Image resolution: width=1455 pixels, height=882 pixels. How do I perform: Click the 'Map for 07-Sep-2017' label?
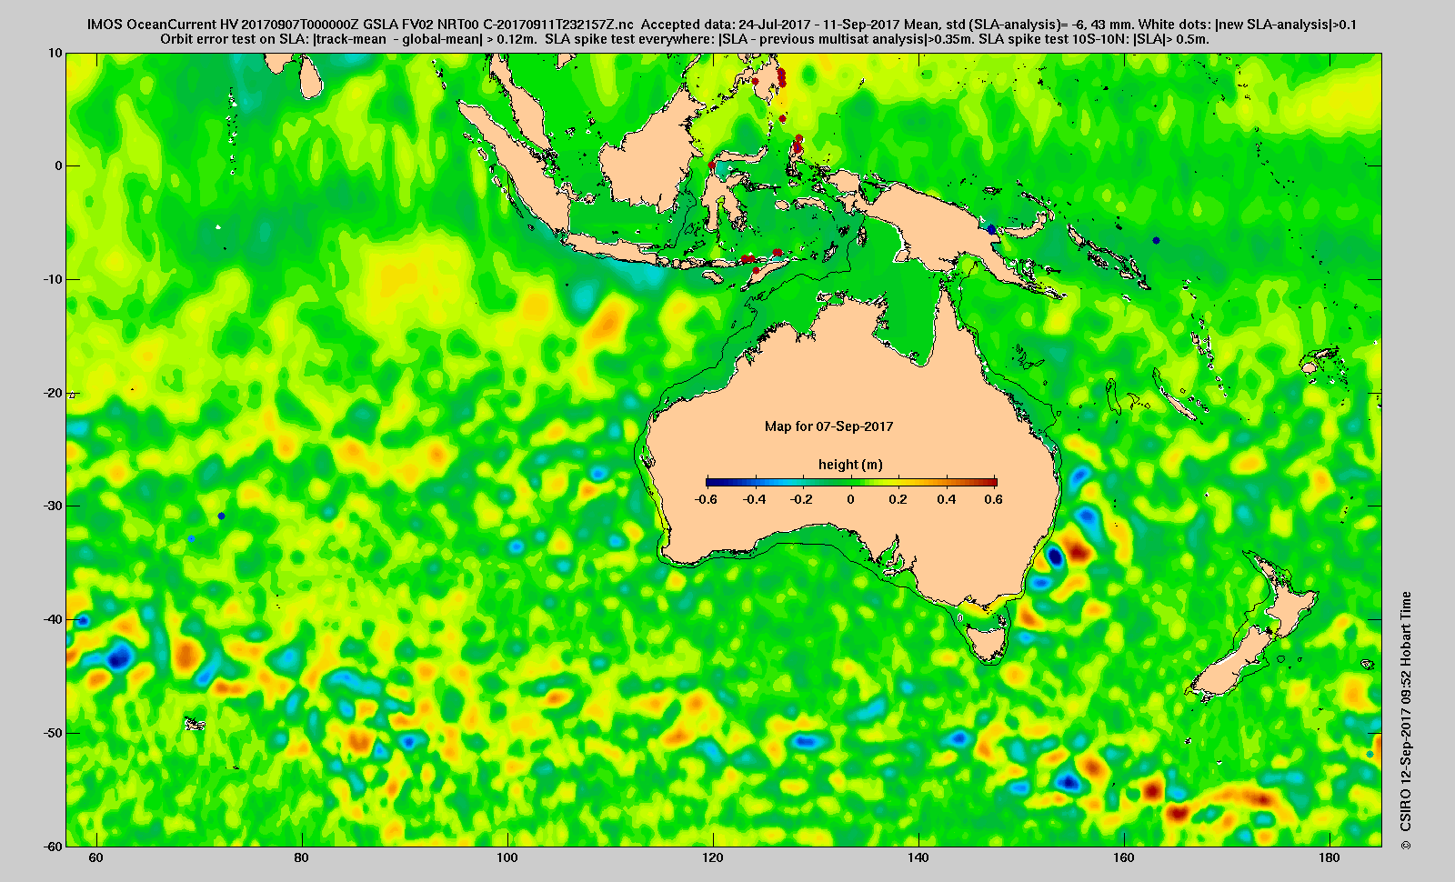coord(828,426)
